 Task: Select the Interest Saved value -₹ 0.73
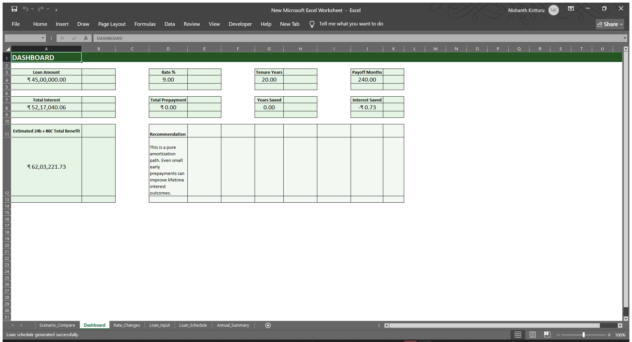(x=367, y=107)
